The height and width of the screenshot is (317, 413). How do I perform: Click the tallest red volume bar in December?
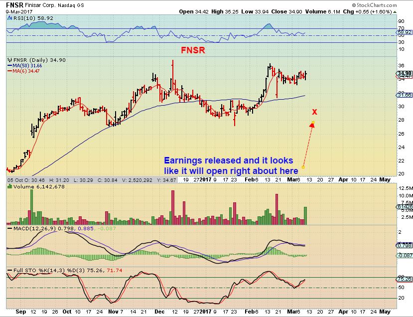(x=173, y=207)
